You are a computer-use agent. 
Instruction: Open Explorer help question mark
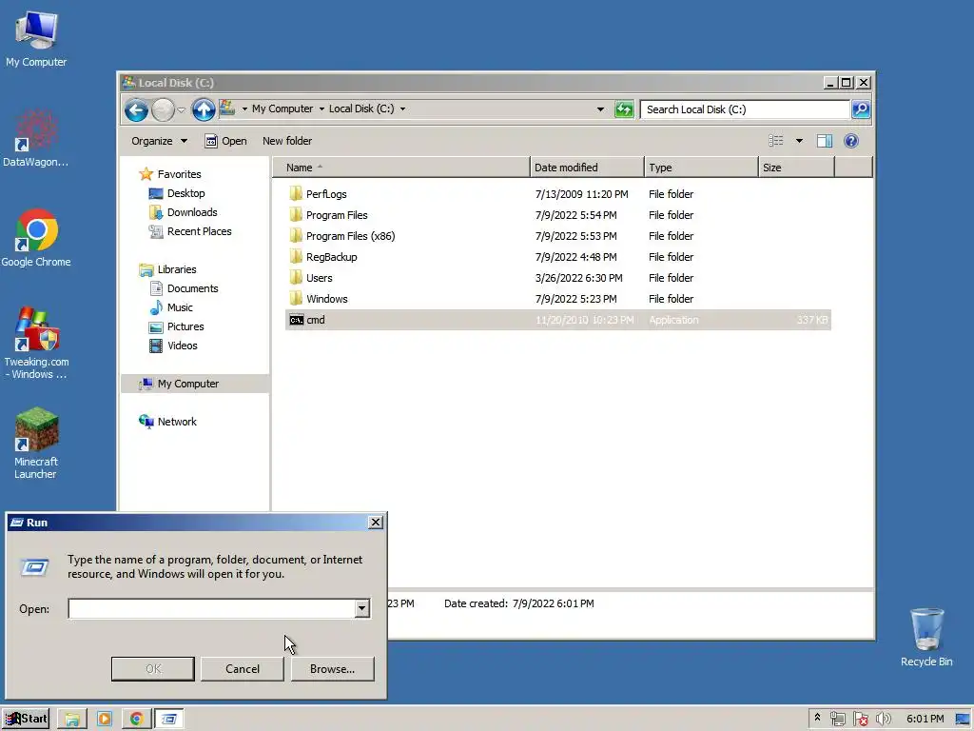pos(851,141)
